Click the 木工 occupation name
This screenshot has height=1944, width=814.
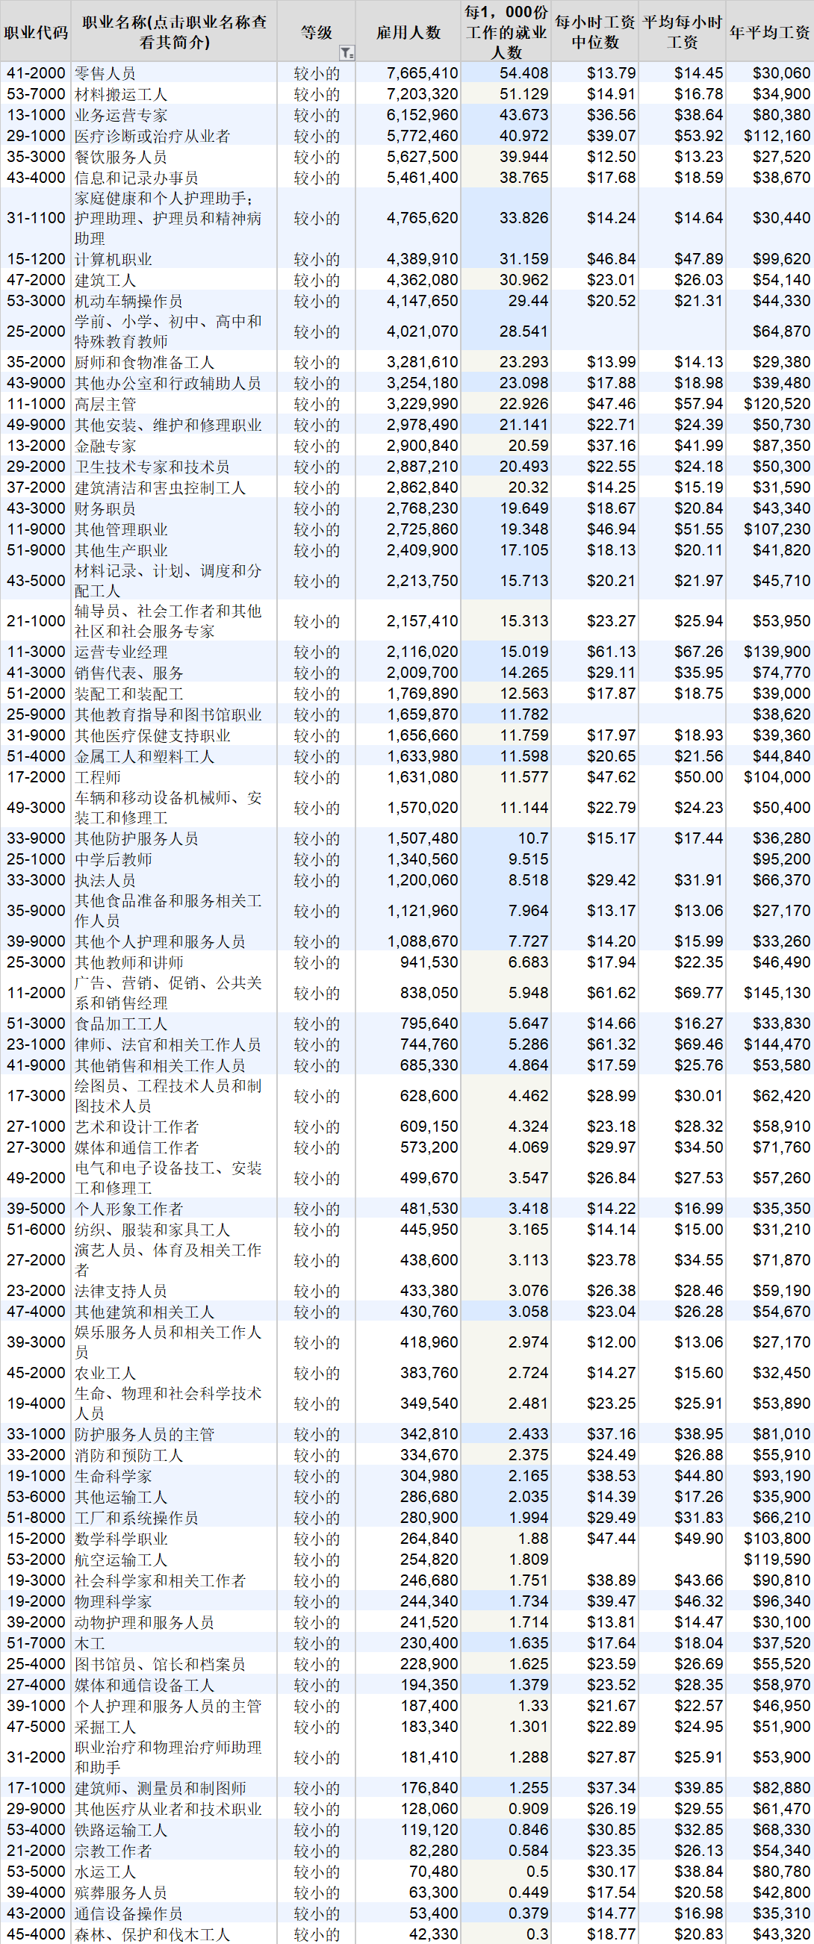[89, 1643]
